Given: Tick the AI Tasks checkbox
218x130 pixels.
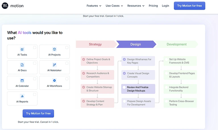Looking at the screenshot, I should [x=35, y=48].
